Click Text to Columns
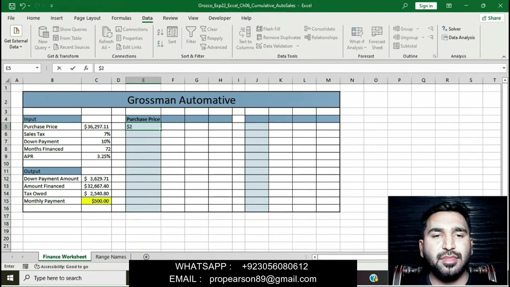The image size is (510, 287). pyautogui.click(x=245, y=38)
